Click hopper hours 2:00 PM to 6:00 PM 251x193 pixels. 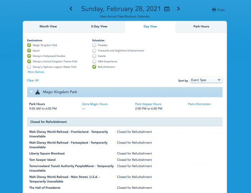(149, 108)
